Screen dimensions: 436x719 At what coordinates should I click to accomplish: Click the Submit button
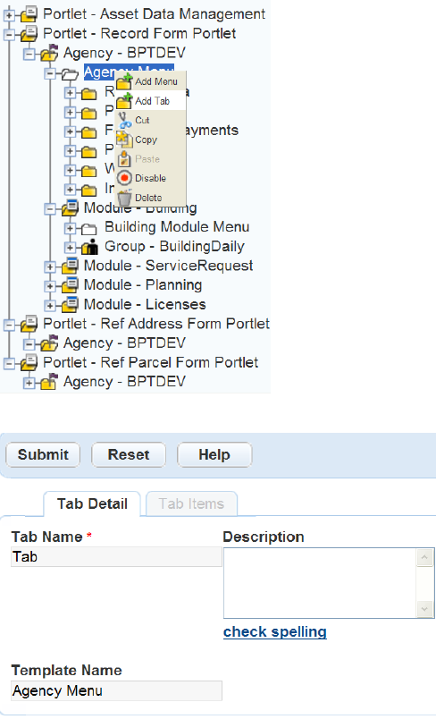[43, 455]
